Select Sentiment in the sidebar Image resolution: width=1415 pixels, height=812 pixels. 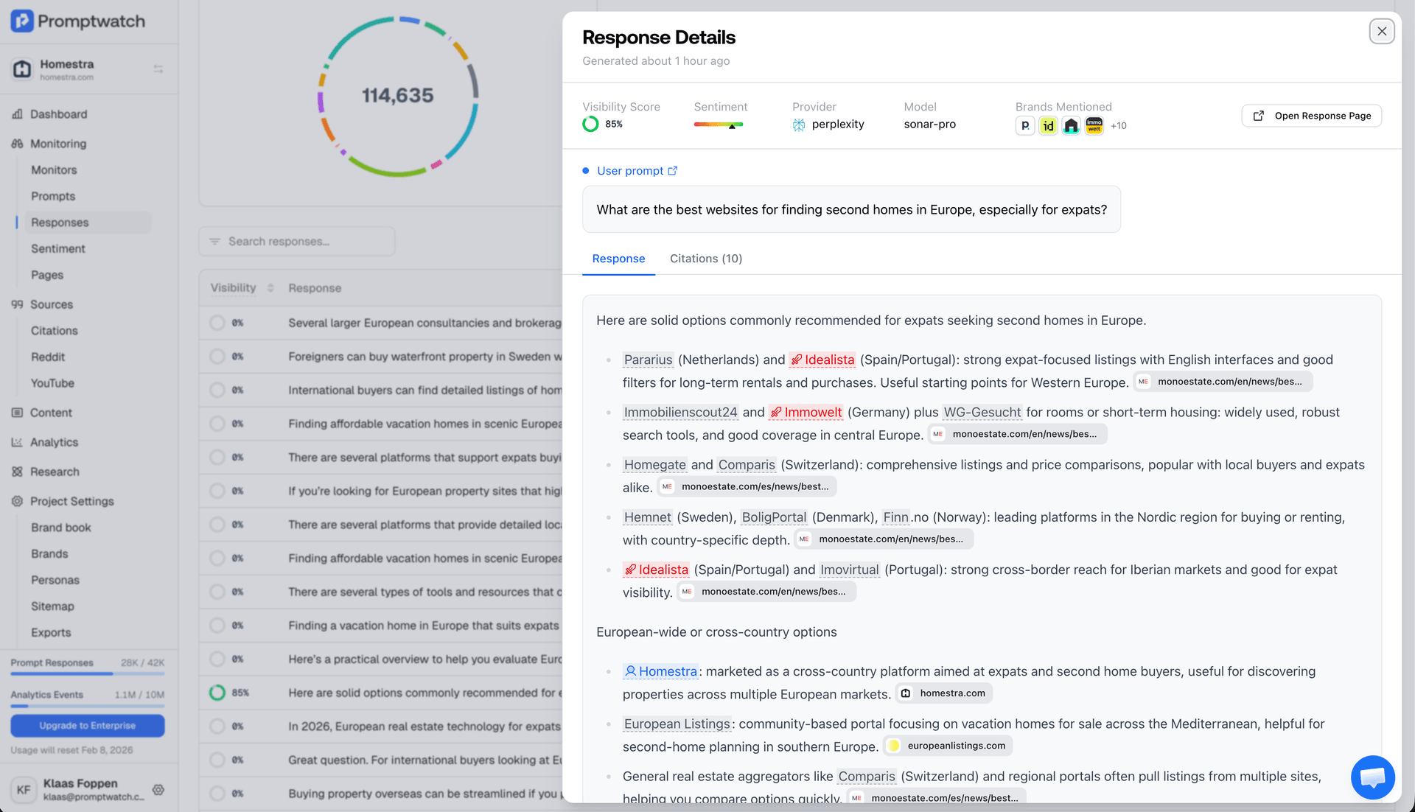click(x=58, y=248)
